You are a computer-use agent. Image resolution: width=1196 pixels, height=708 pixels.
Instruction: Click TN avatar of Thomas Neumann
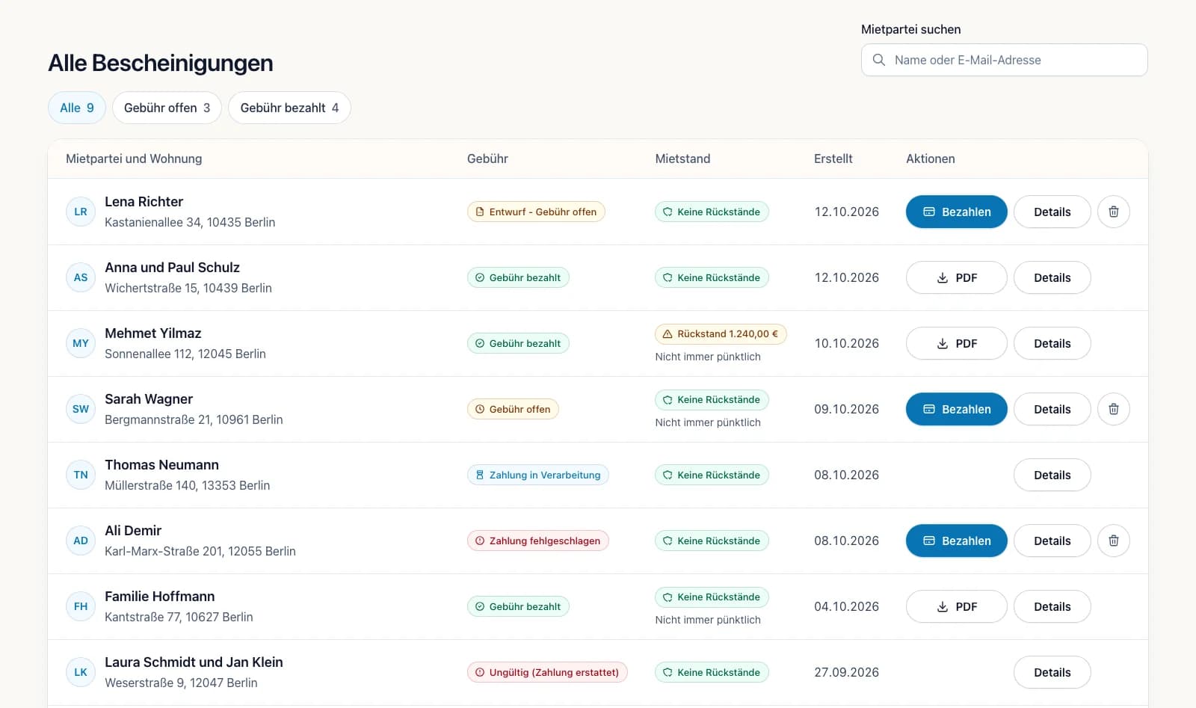point(81,475)
